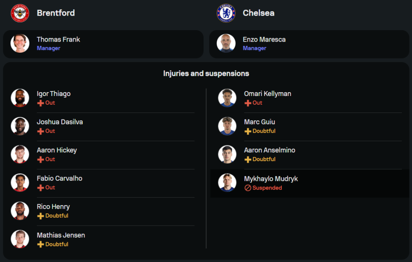Click the Doubtful icon for Mathias Jensen
Screen dimensions: 412x262
pos(40,244)
